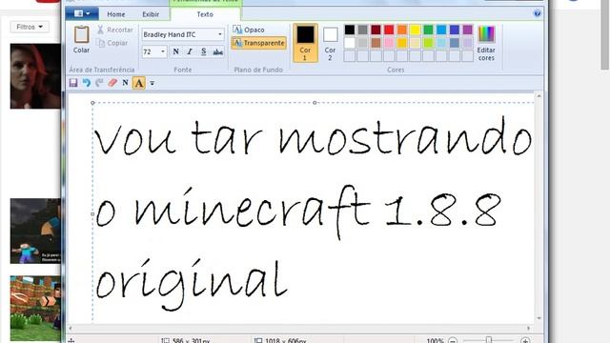Switch to the Texto ribbon tab
This screenshot has height=343, width=610.
[205, 14]
